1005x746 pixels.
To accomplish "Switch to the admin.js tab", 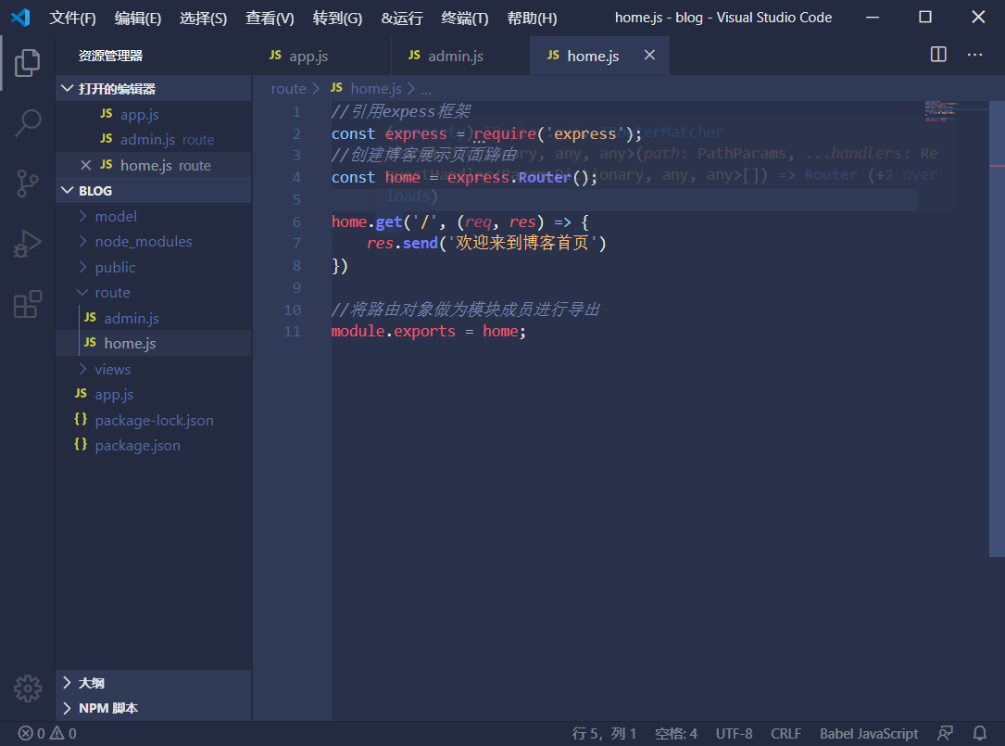I will pos(455,56).
